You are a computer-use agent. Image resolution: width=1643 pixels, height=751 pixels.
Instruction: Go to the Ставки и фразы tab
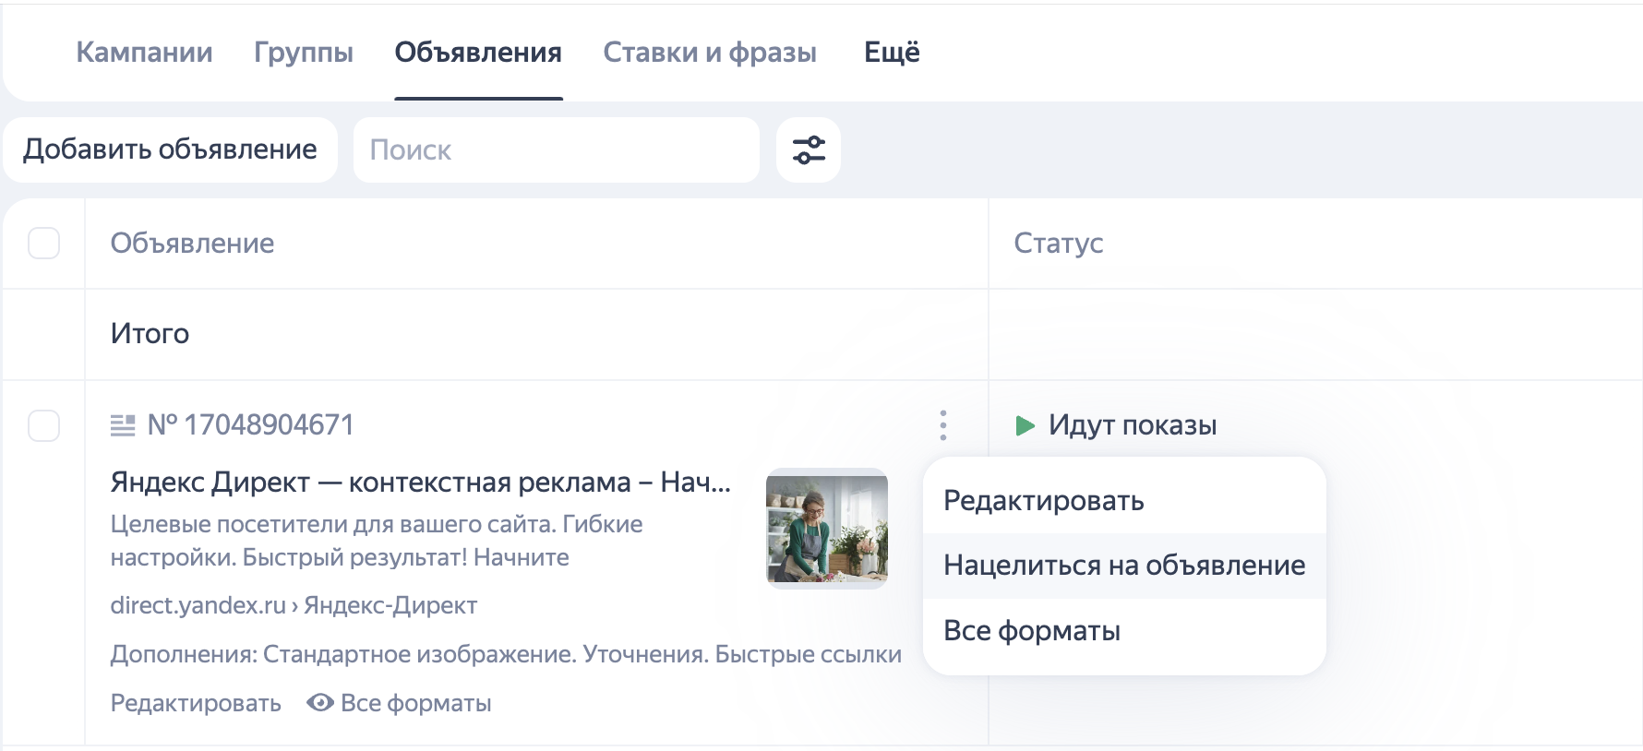click(x=709, y=53)
